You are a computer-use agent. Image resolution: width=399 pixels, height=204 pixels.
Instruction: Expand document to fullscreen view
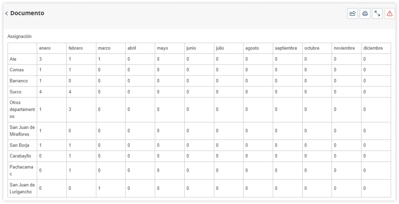coord(377,13)
